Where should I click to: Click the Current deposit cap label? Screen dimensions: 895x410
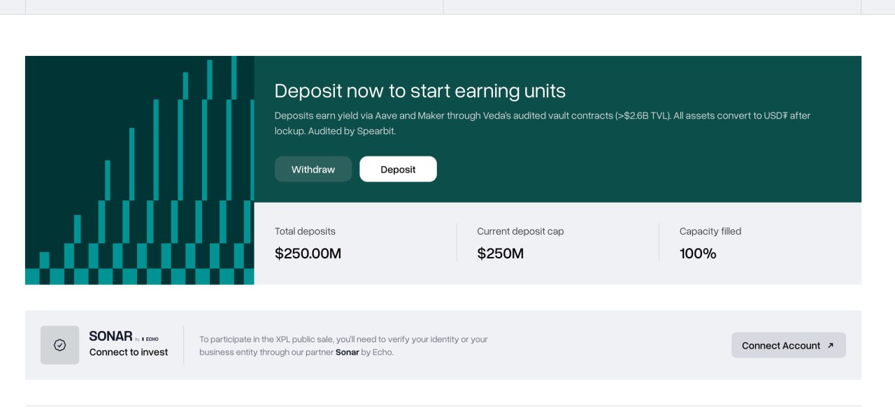coord(520,231)
